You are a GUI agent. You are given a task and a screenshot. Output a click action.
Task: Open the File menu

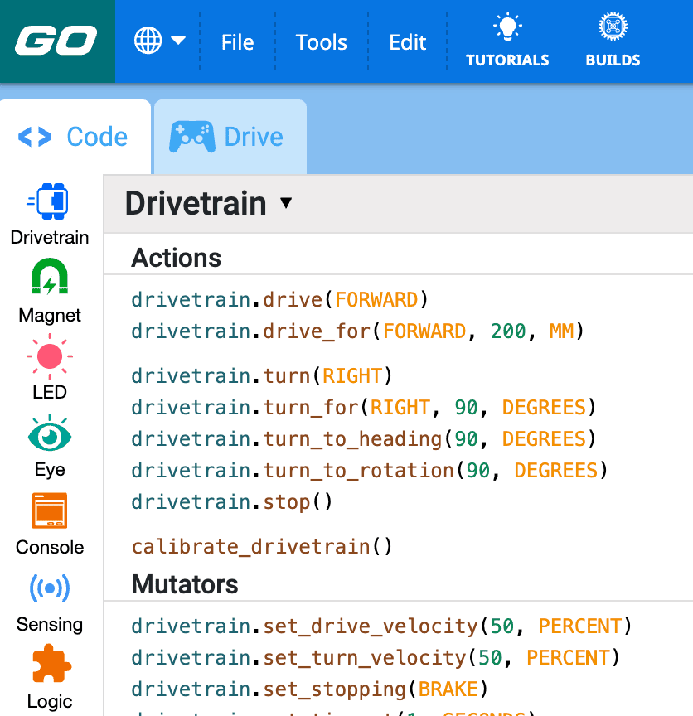(x=237, y=41)
